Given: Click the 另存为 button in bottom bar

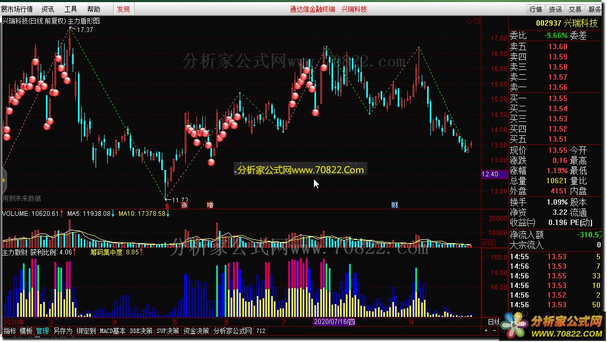Looking at the screenshot, I should click(62, 331).
